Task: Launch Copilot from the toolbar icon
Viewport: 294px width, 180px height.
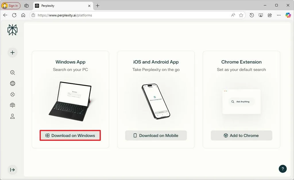Action: click(288, 15)
